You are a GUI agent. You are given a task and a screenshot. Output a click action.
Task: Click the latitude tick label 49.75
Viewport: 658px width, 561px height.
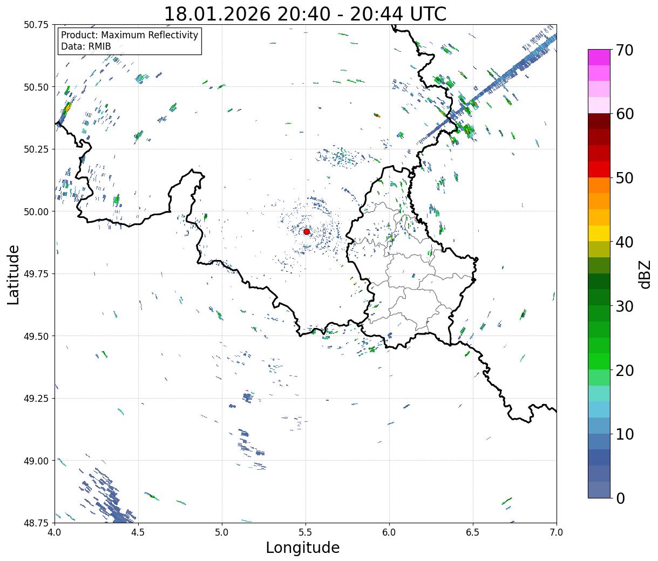(x=36, y=274)
